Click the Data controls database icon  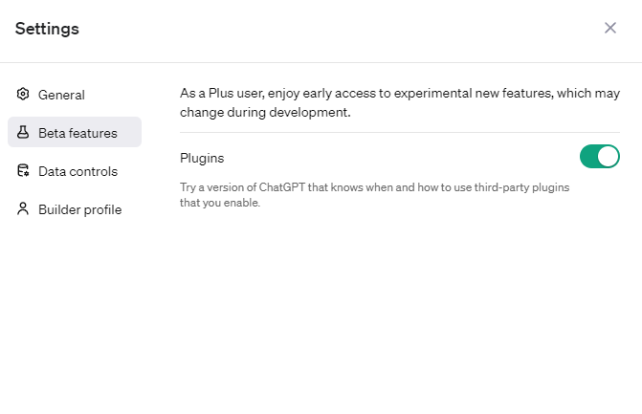tap(24, 171)
